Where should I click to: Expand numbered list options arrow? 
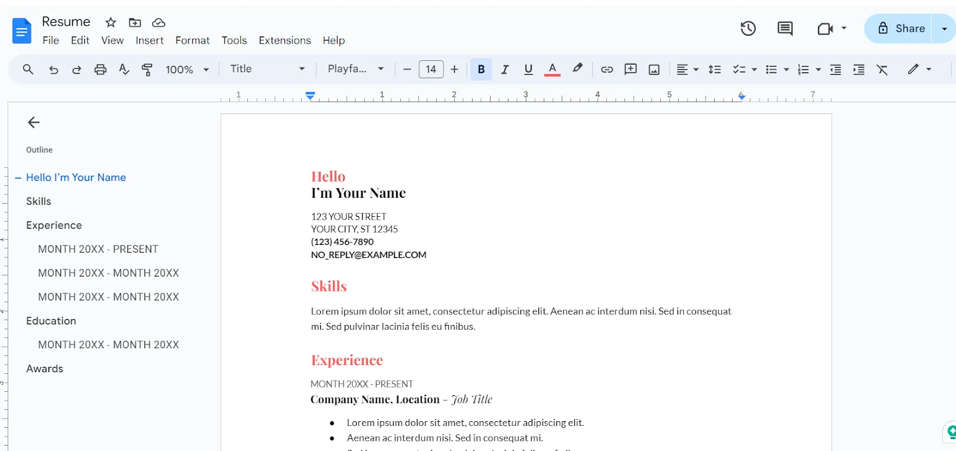coord(819,69)
